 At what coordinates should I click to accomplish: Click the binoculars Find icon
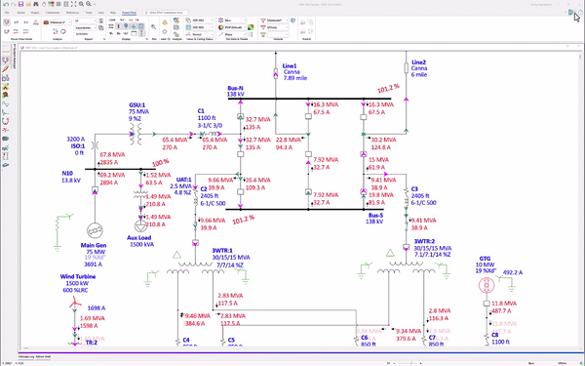click(36, 4)
